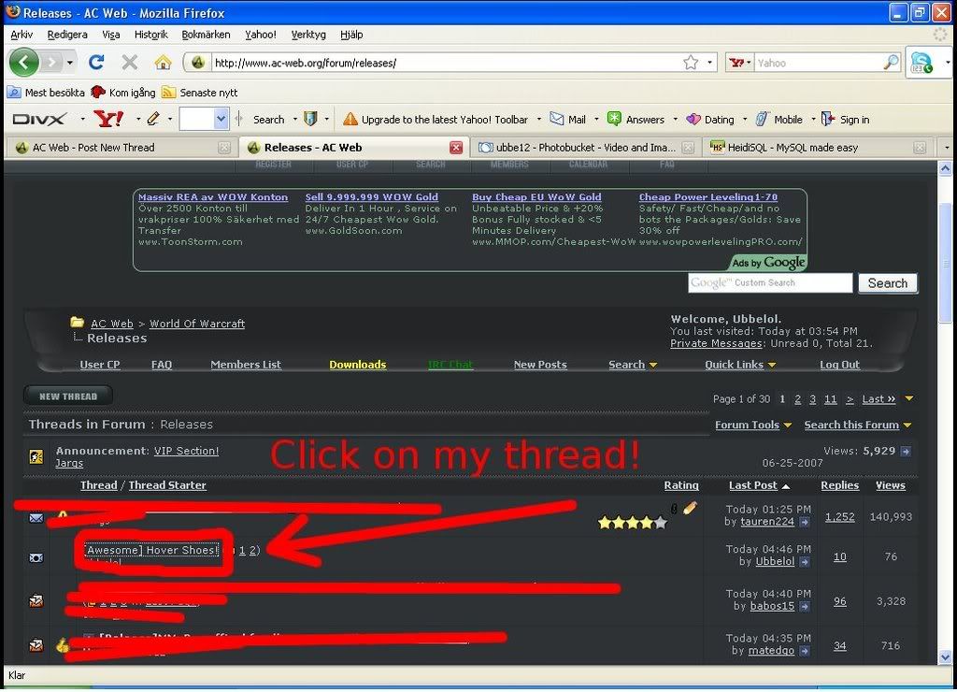The width and height of the screenshot is (957, 692).
Task: Open Private Messages link
Action: pos(716,343)
